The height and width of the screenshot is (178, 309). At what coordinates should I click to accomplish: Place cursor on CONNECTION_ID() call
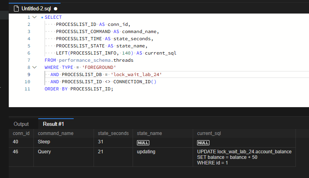tap(135, 82)
